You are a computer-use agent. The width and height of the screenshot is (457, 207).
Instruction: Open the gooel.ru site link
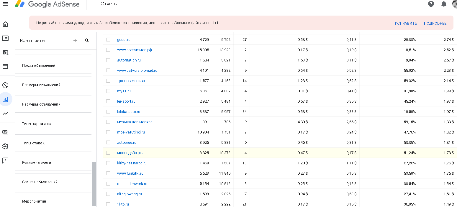click(x=124, y=40)
